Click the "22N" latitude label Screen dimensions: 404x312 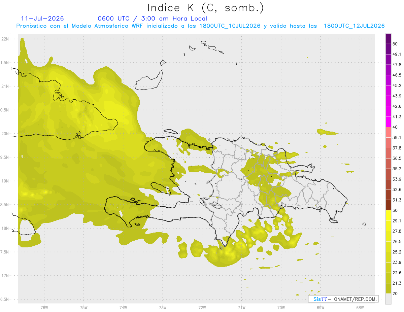pyautogui.click(x=5, y=39)
